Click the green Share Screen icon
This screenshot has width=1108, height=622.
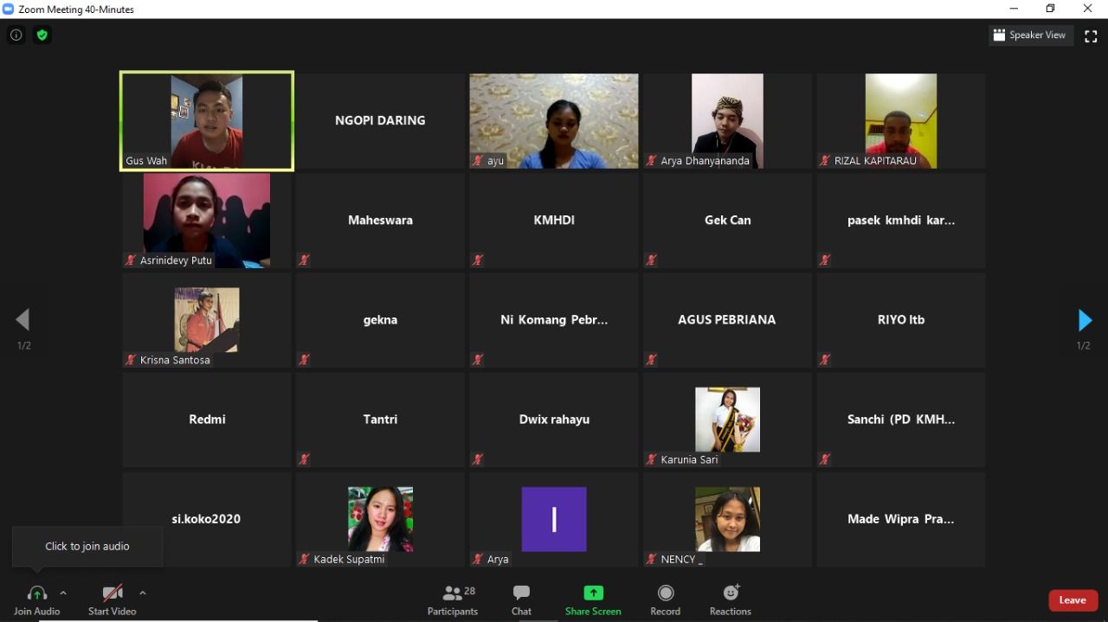click(x=593, y=593)
